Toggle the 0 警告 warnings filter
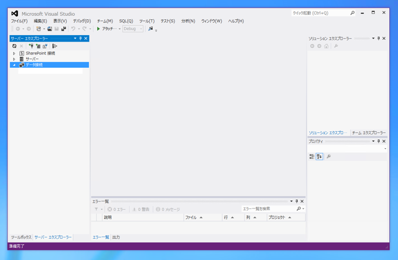398x260 pixels. point(141,209)
